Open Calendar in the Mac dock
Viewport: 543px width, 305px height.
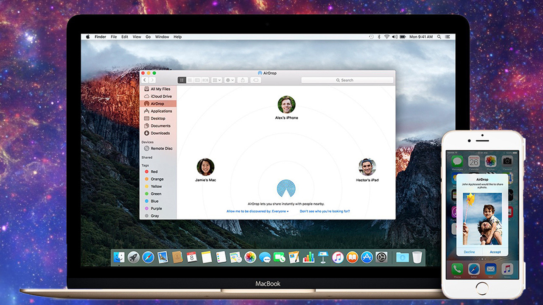pyautogui.click(x=192, y=257)
